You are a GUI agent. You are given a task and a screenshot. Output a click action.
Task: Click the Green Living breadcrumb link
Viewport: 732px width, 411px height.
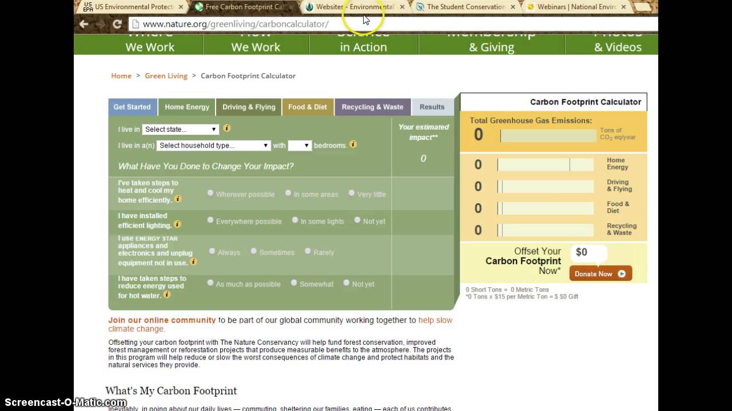166,76
